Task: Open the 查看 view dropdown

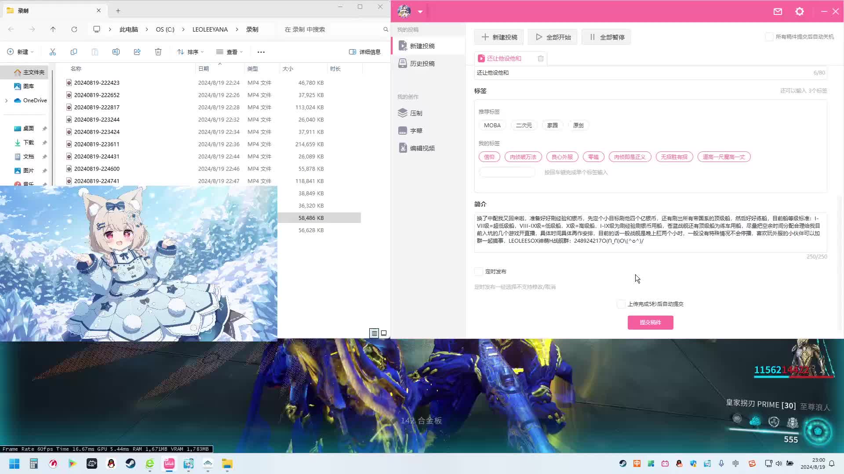Action: [229, 52]
